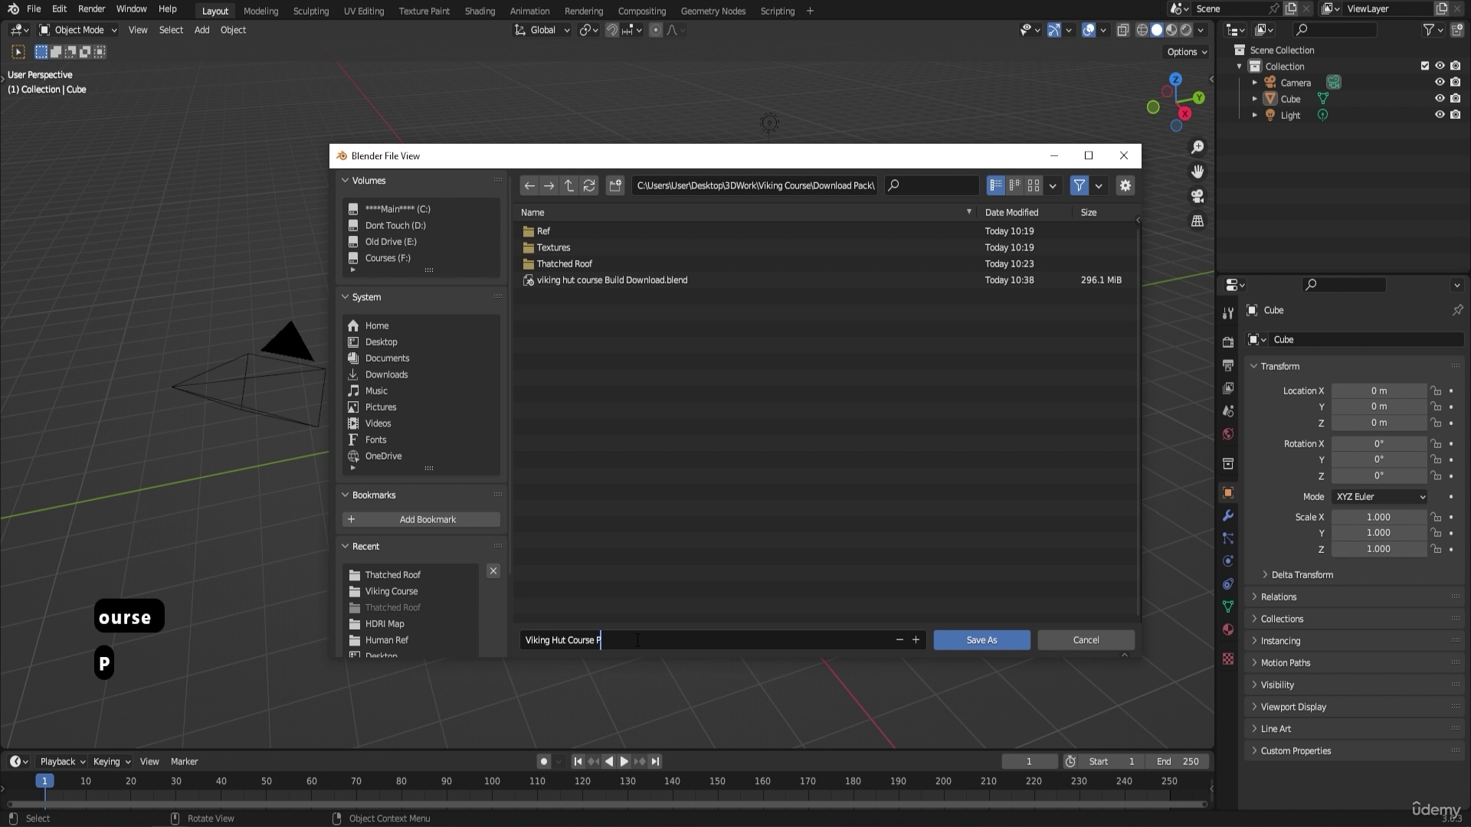Screen dimensions: 1471x827
Task: Open the Texture properties tab
Action: 1228,659
